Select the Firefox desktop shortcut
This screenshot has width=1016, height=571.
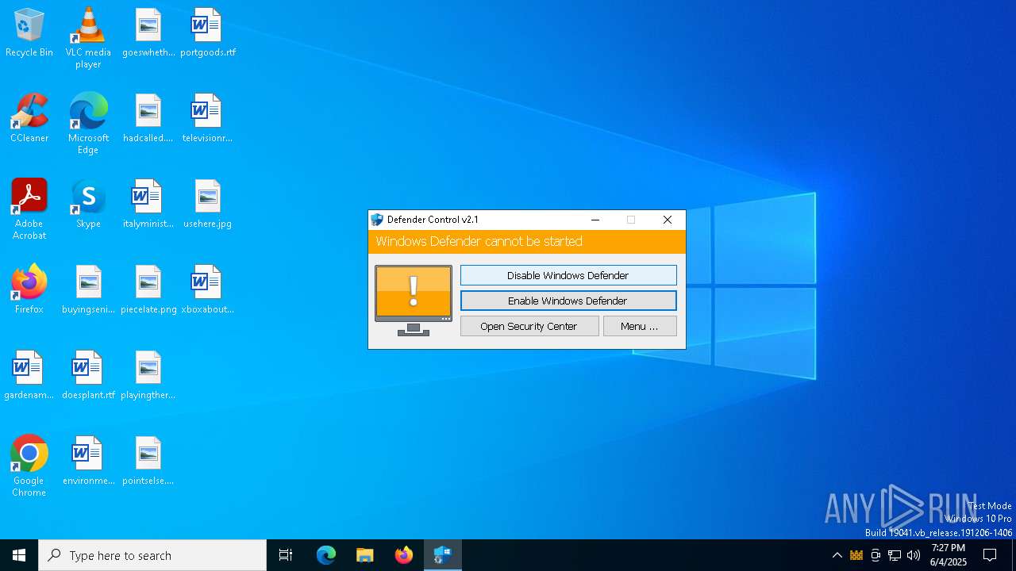[29, 290]
